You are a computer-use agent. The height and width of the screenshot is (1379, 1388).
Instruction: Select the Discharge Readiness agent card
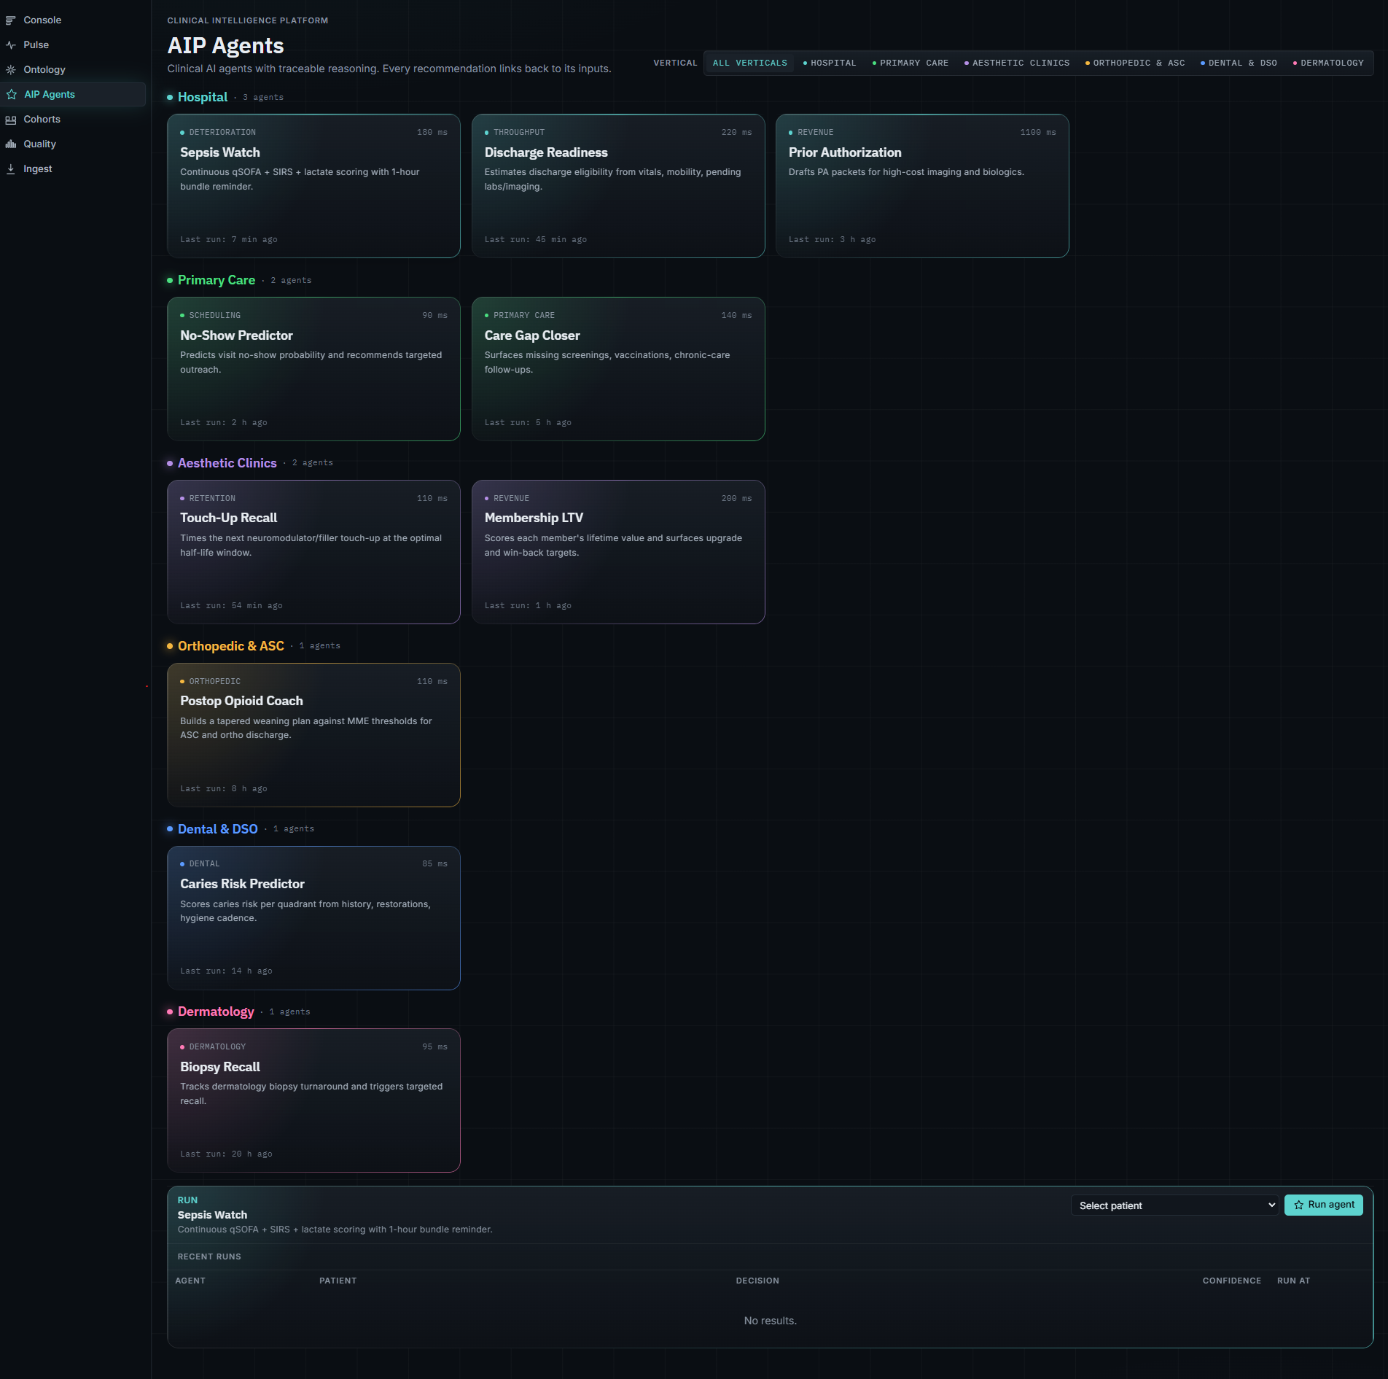click(x=618, y=186)
